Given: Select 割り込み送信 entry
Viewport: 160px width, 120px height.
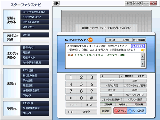Looking at the screenshot, I should (35, 76).
